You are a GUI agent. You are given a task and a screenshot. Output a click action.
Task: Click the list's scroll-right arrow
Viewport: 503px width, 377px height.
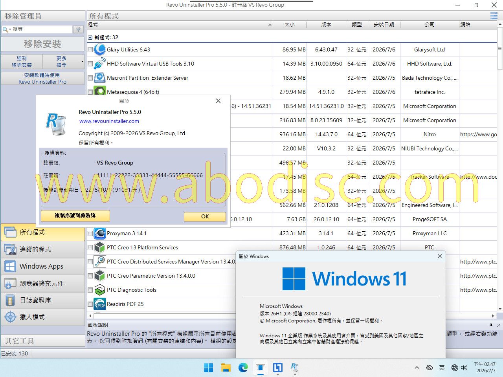click(493, 316)
